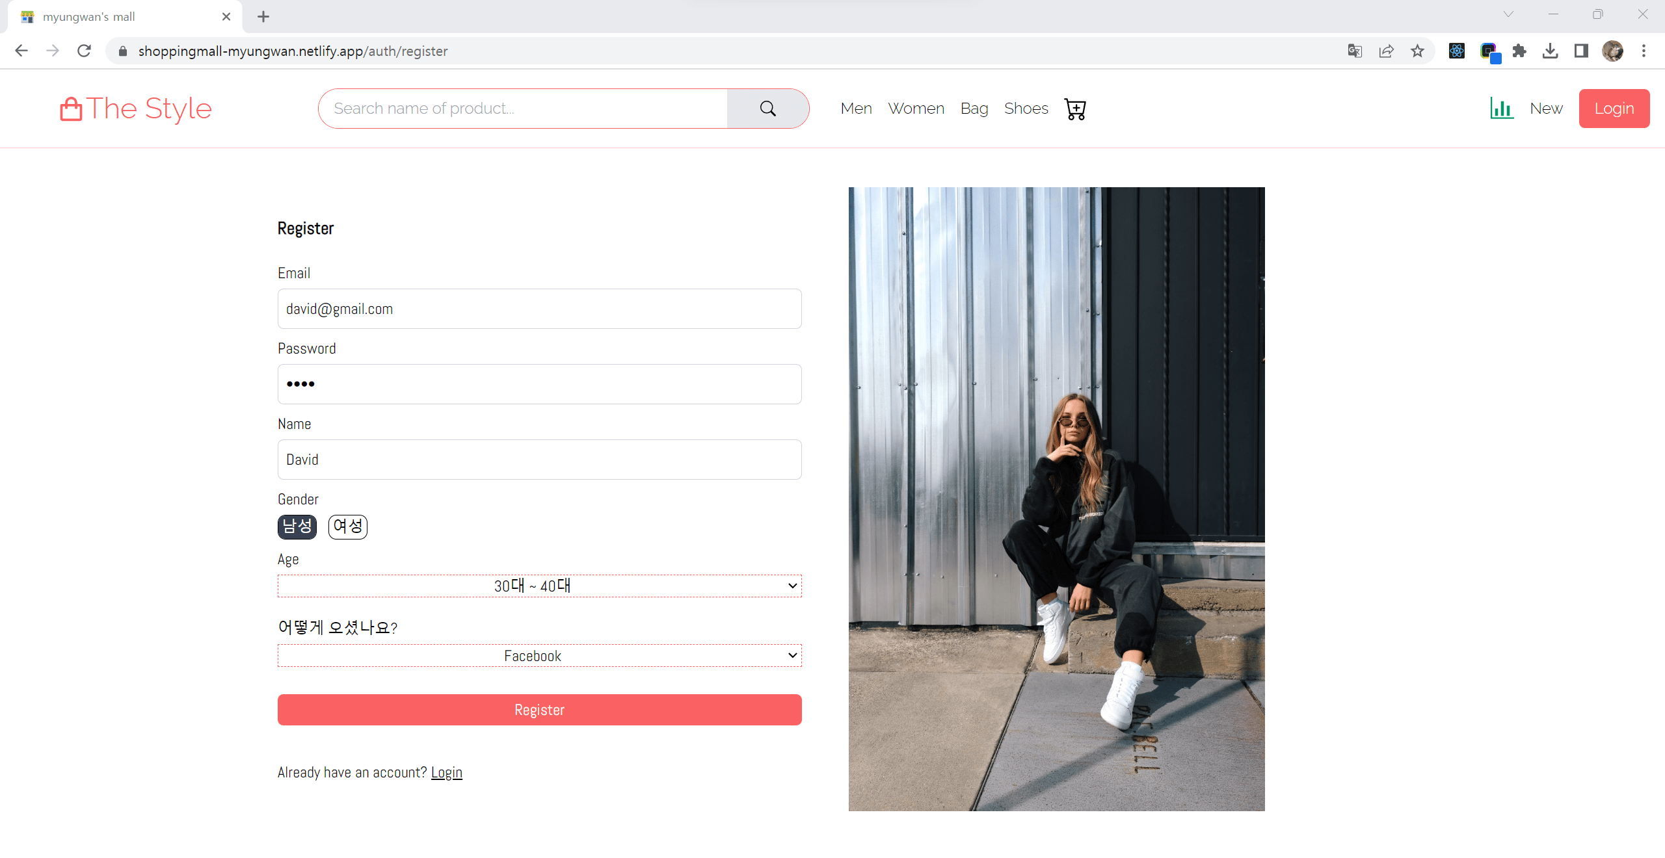Switch to the Shoes section
Screen dimensions: 1665x858
point(1025,108)
